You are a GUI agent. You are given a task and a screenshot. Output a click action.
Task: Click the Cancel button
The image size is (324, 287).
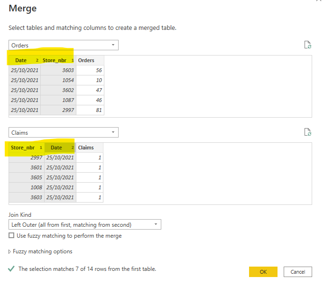point(298,272)
